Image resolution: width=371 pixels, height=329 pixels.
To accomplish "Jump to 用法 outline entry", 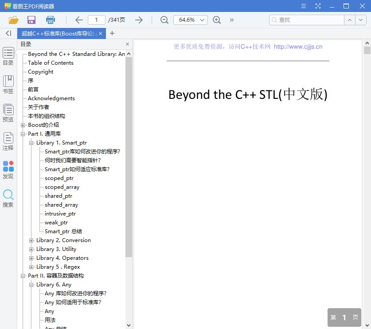I will [x=50, y=320].
